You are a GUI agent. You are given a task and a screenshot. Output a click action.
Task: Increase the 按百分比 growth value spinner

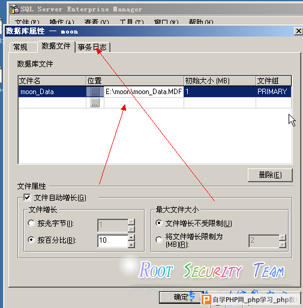[x=131, y=237]
